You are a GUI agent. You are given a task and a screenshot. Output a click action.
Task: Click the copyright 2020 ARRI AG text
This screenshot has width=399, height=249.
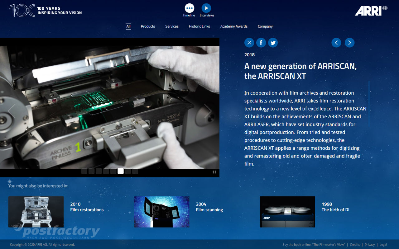(42, 245)
